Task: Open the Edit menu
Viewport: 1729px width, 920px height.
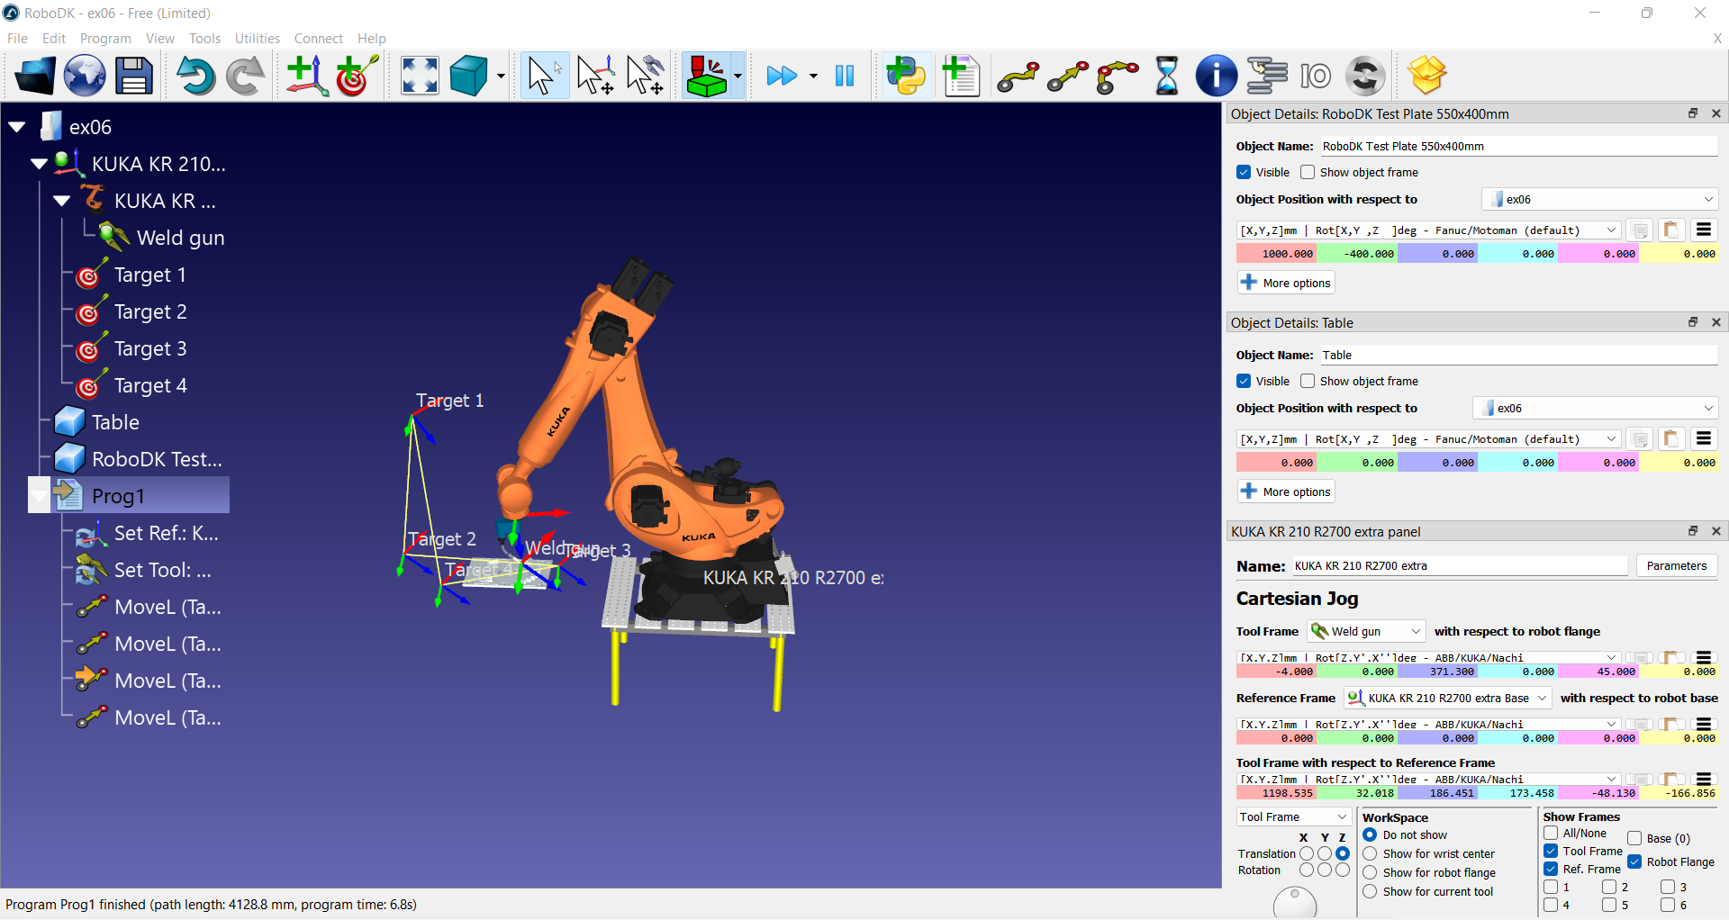Action: [54, 38]
